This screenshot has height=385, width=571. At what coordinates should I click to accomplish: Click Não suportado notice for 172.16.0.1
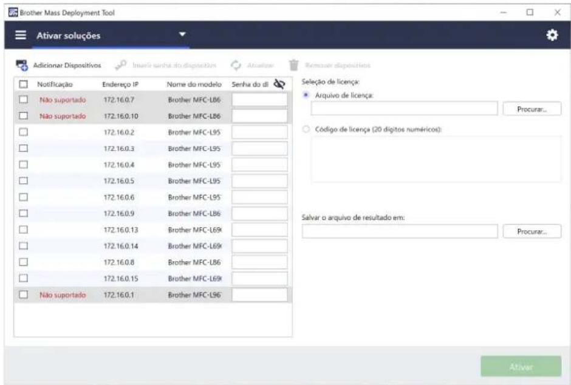(63, 295)
